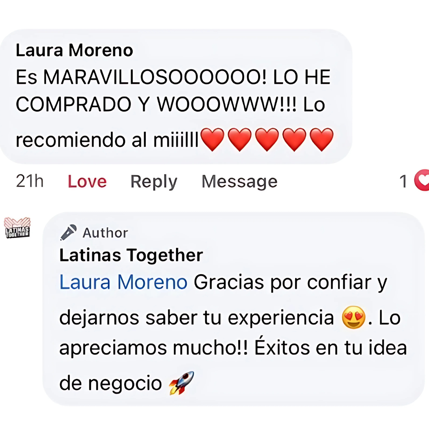This screenshot has height=429, width=429.
Task: Open the 21h timestamp of the comment
Action: pyautogui.click(x=29, y=181)
